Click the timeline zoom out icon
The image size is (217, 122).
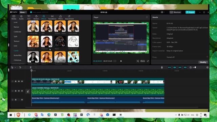(191, 67)
